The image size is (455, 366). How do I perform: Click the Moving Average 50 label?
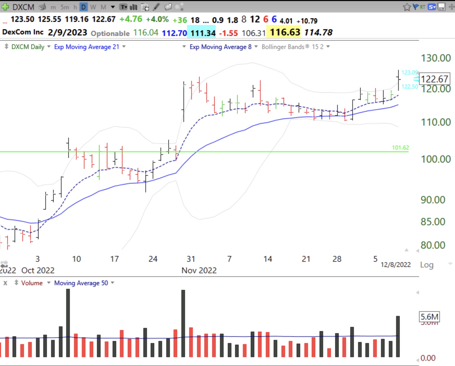[x=81, y=283]
